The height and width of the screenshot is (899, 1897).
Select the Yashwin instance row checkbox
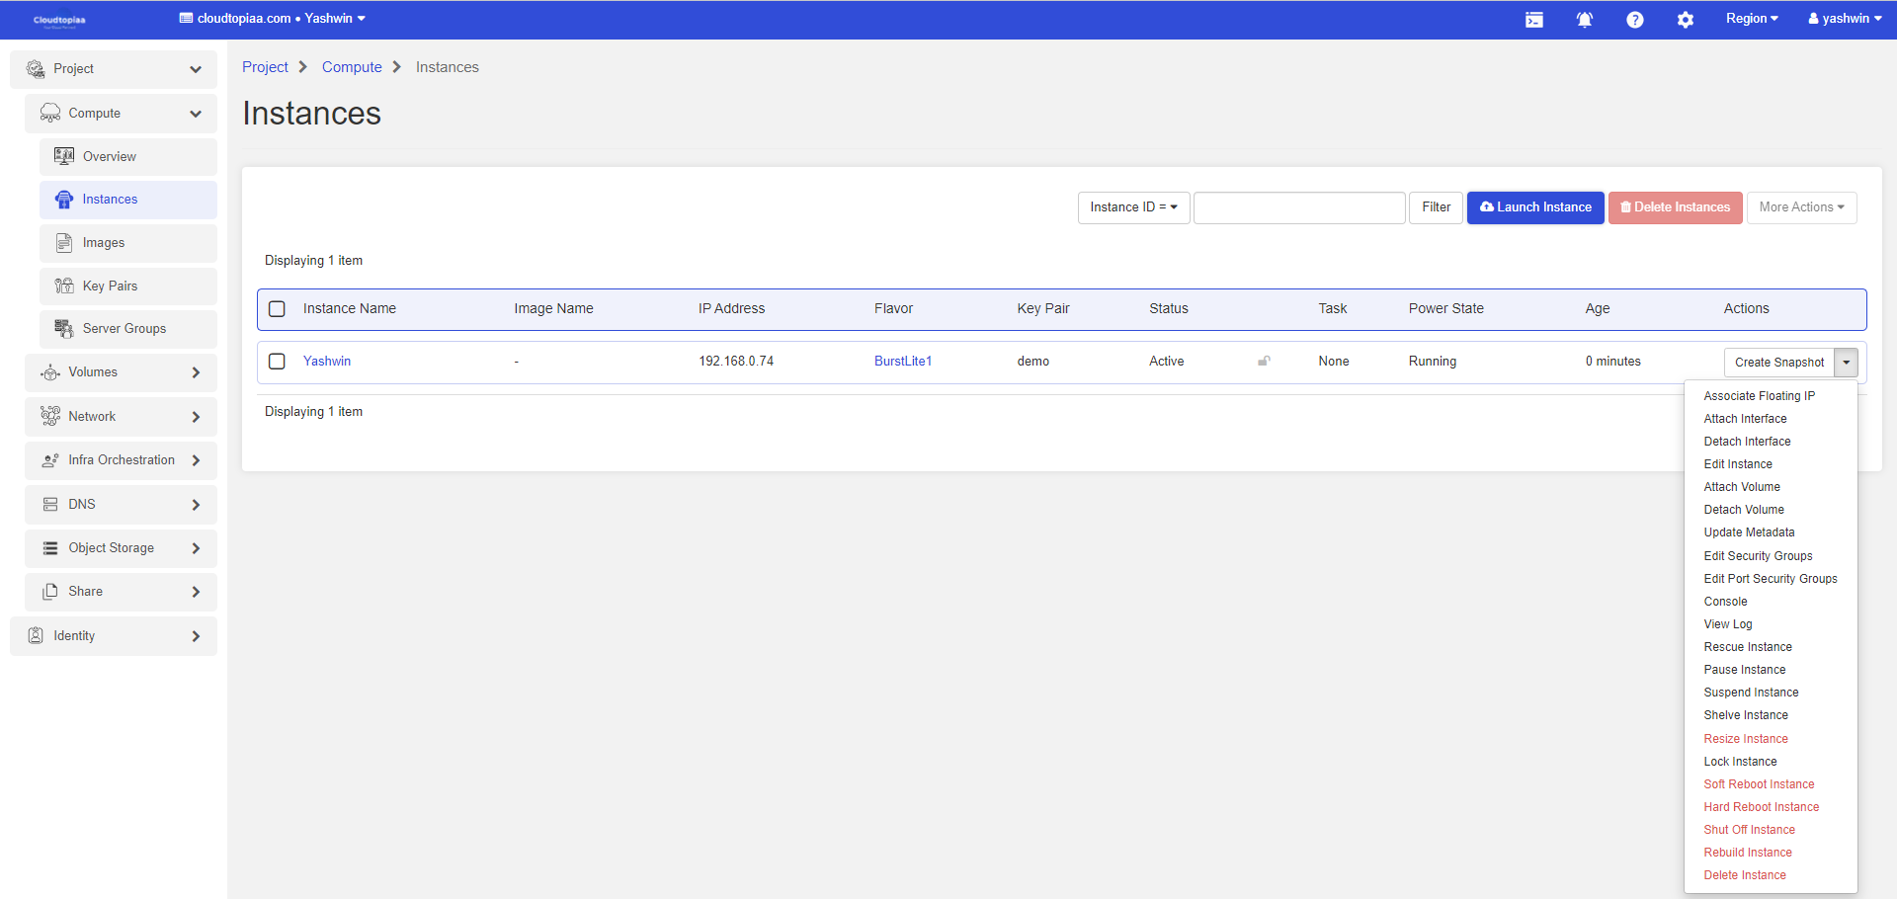click(278, 362)
